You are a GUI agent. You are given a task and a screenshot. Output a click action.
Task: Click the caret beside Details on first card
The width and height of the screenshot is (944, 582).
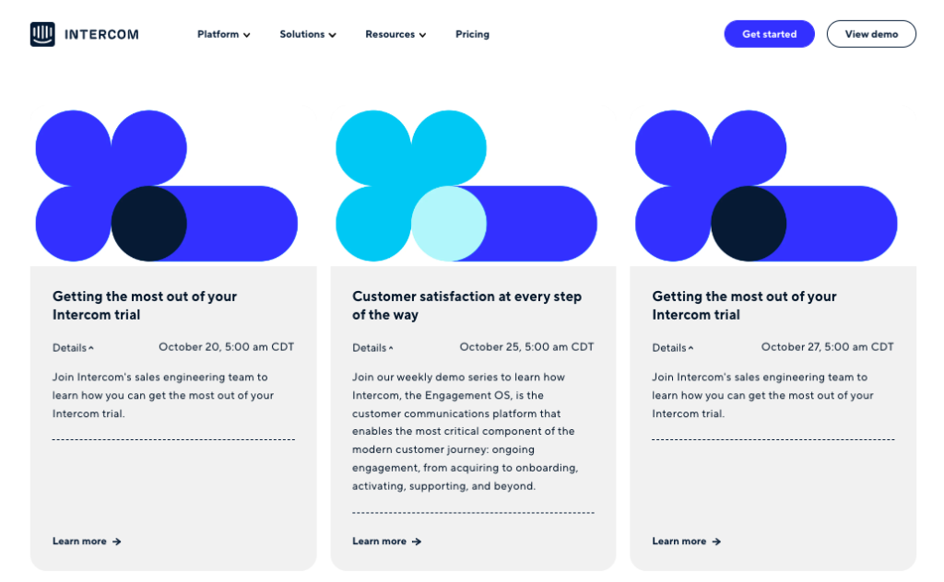pos(93,347)
